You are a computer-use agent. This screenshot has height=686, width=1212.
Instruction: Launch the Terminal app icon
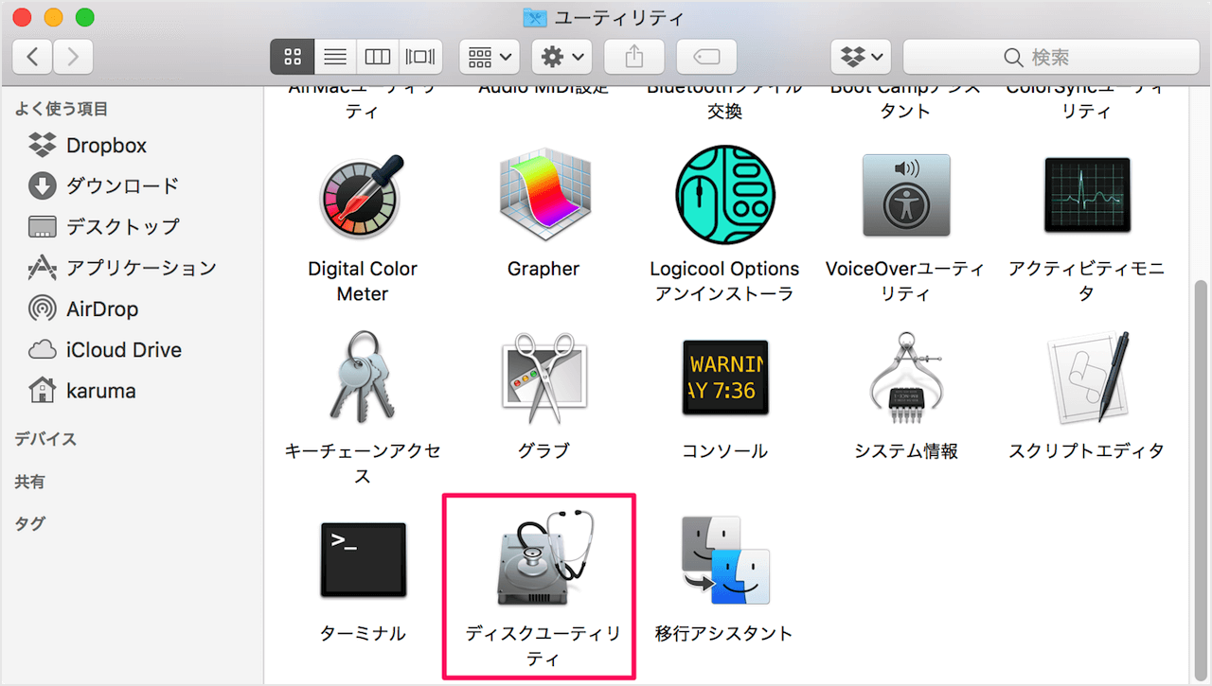tap(363, 559)
